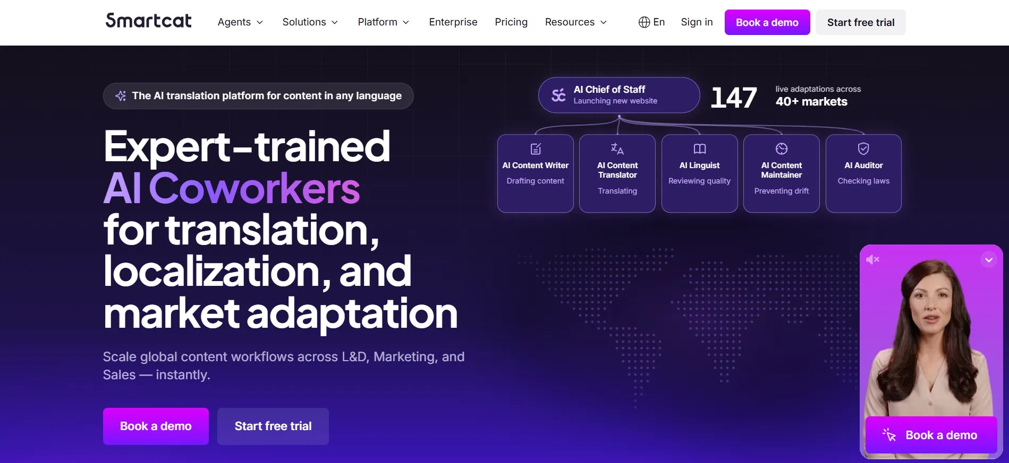Expand the Platform menu chevron

[406, 22]
